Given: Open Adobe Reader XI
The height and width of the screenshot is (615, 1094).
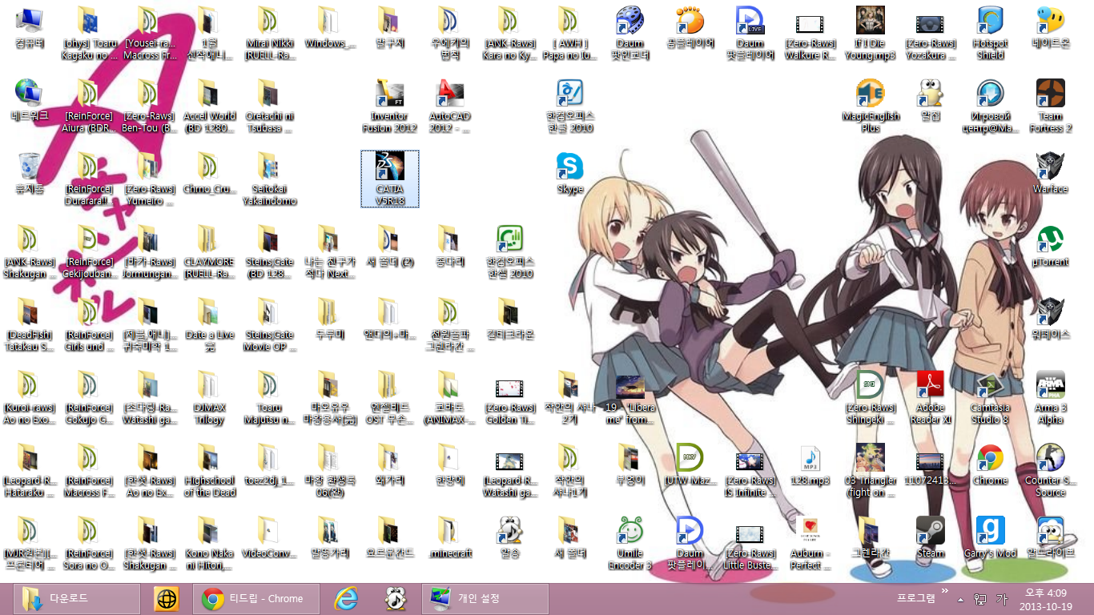Looking at the screenshot, I should click(930, 385).
